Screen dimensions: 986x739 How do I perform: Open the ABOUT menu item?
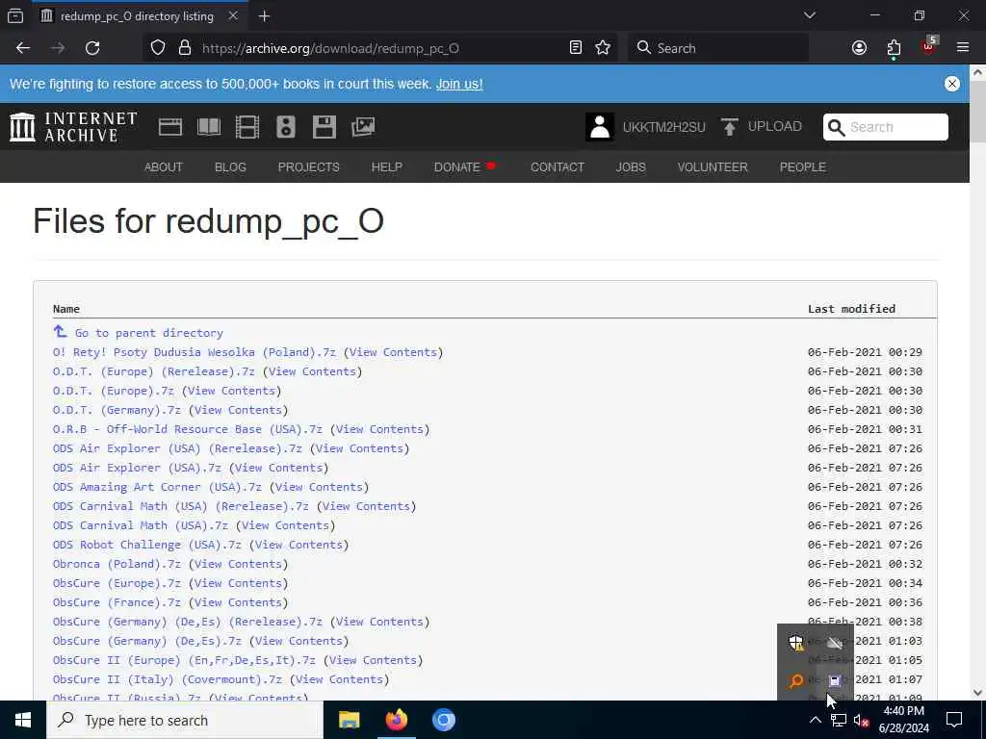[164, 167]
